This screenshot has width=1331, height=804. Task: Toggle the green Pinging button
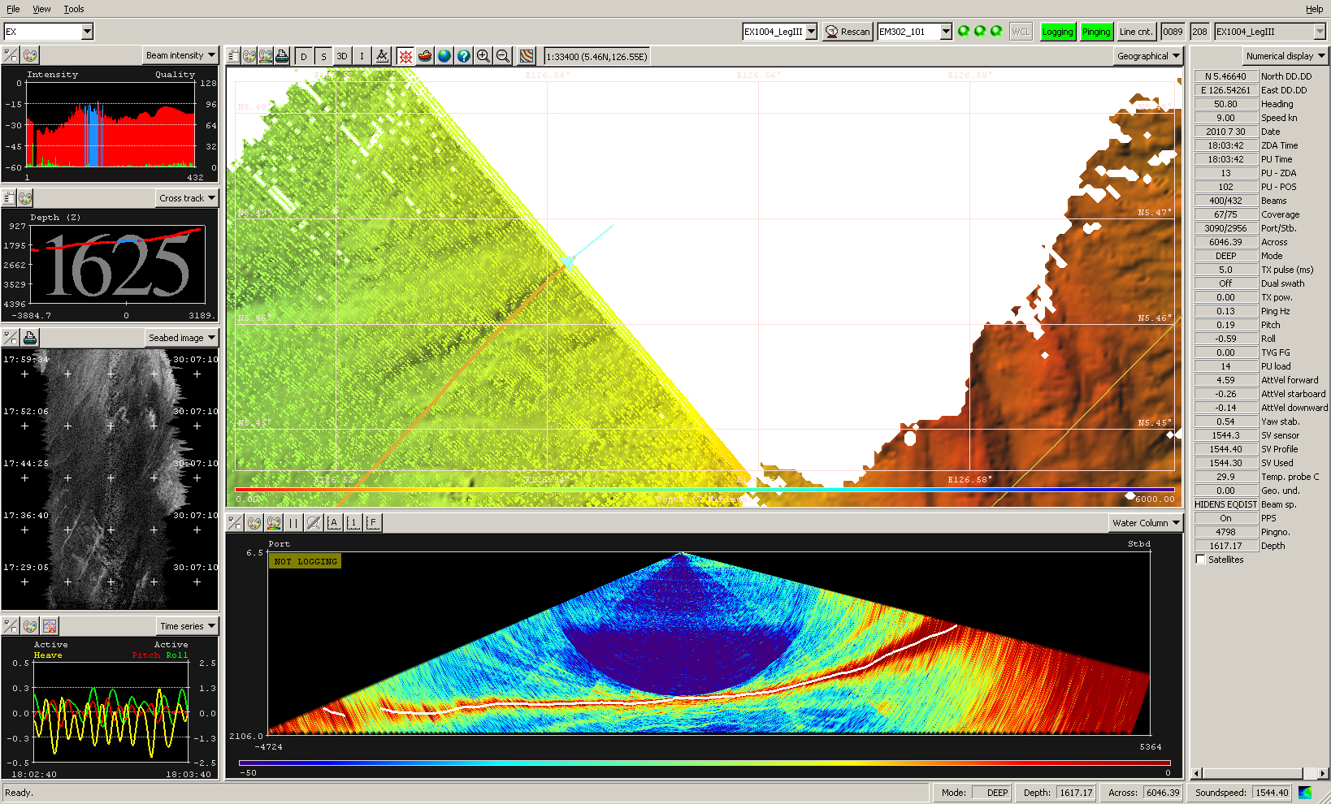[1096, 32]
